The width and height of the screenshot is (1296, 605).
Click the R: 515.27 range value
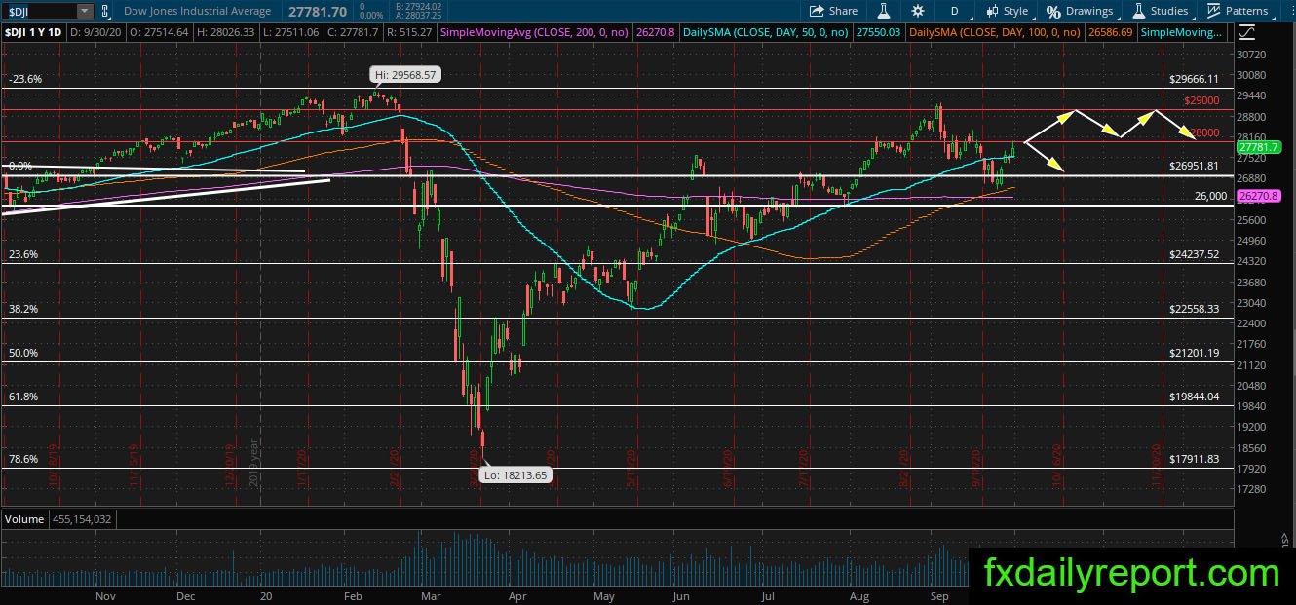[411, 33]
